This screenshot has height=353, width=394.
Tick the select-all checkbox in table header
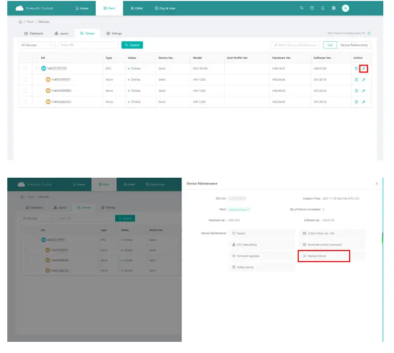[25, 58]
